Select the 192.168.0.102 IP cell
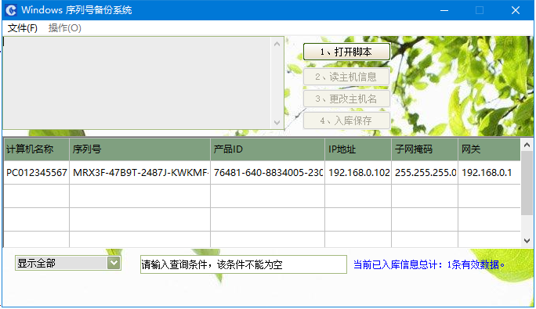The width and height of the screenshot is (536, 309). (358, 173)
